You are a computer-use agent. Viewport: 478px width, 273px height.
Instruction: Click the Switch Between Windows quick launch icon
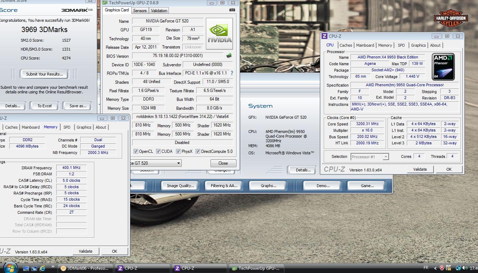34,268
